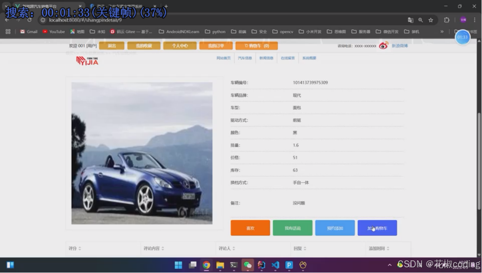Open the 地图 maps bookmark
This screenshot has width=482, height=273.
click(77, 32)
